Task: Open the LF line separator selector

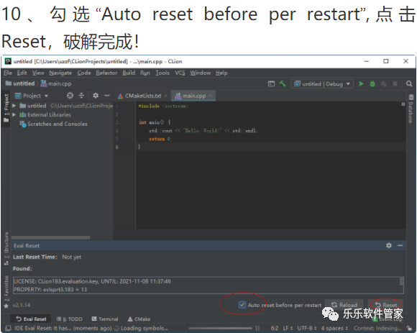Action: coord(287,328)
